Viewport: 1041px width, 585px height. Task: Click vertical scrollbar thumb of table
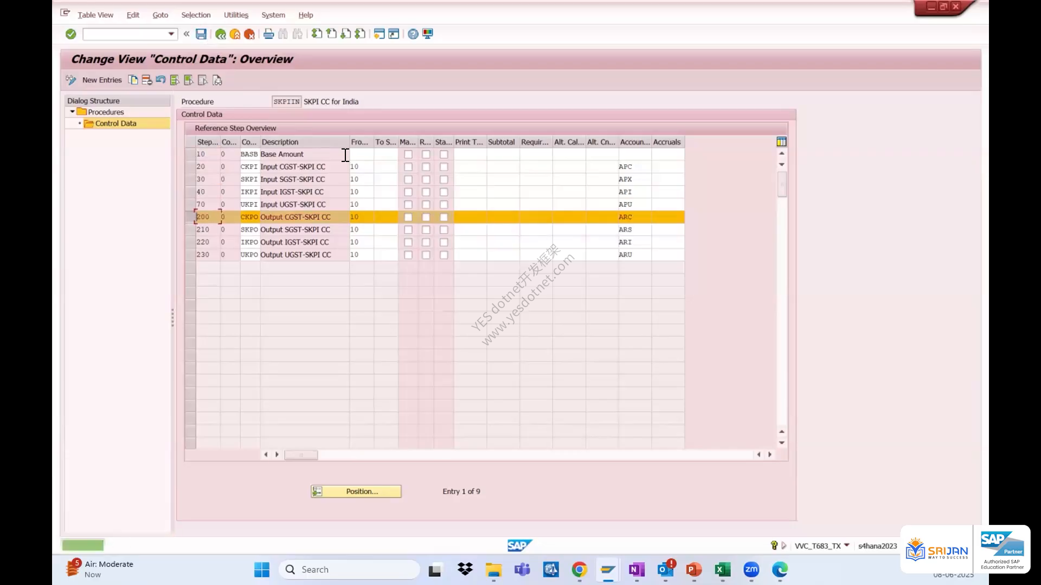pyautogui.click(x=781, y=184)
